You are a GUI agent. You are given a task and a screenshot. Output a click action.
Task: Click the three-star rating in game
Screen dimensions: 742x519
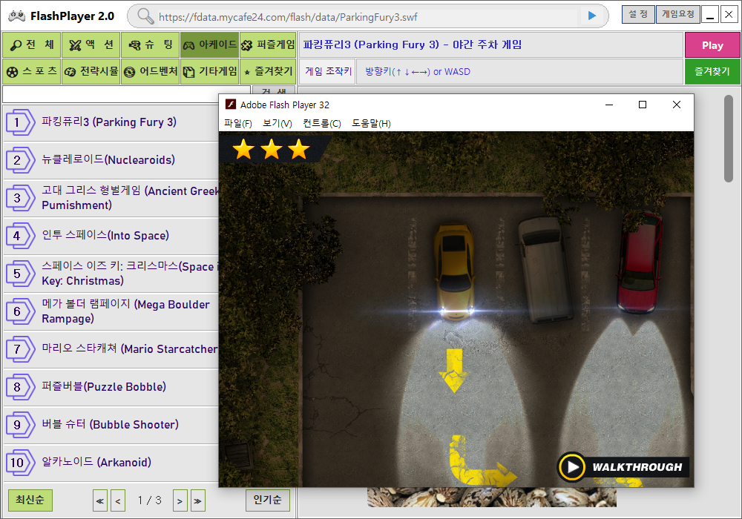click(x=271, y=149)
